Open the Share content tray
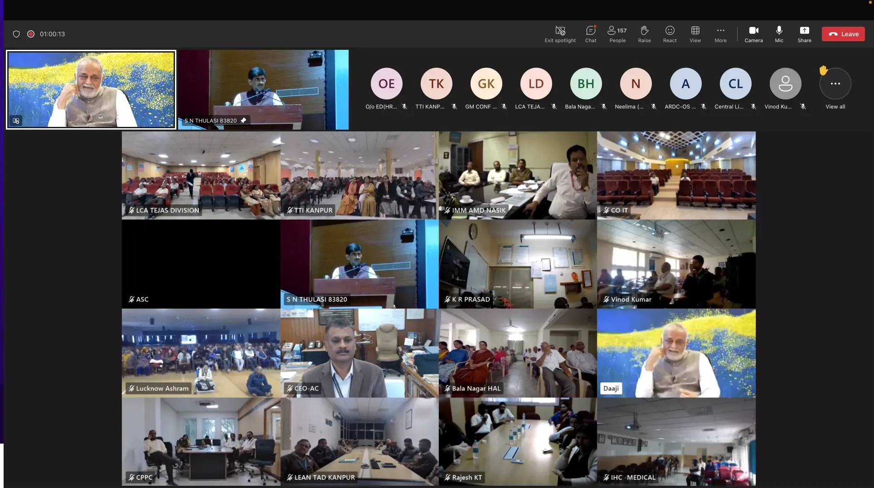 pyautogui.click(x=804, y=34)
